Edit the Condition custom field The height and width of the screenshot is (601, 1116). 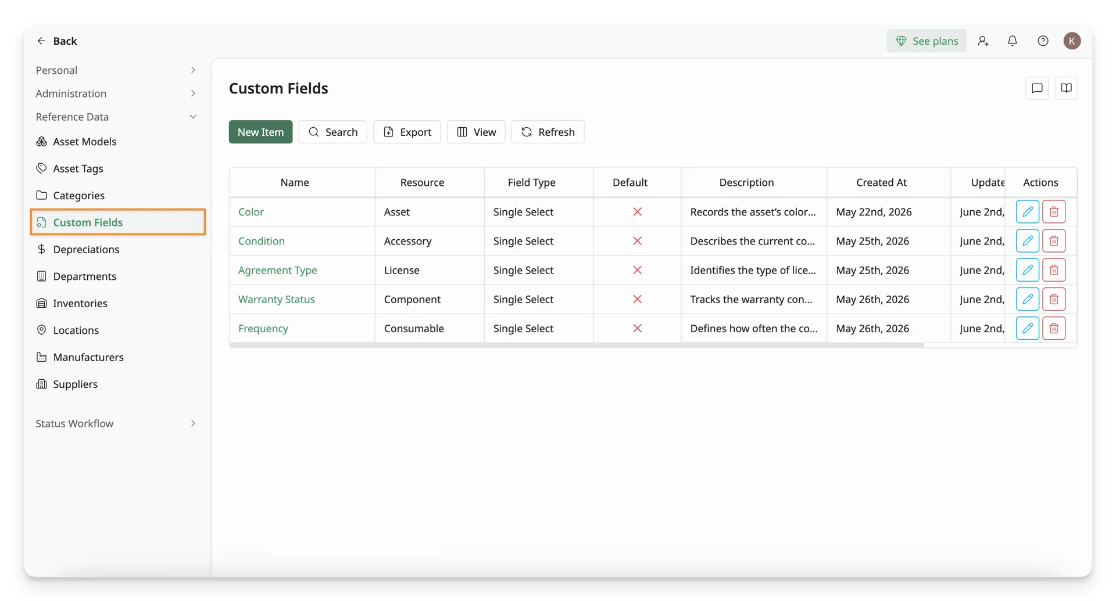pos(1027,241)
